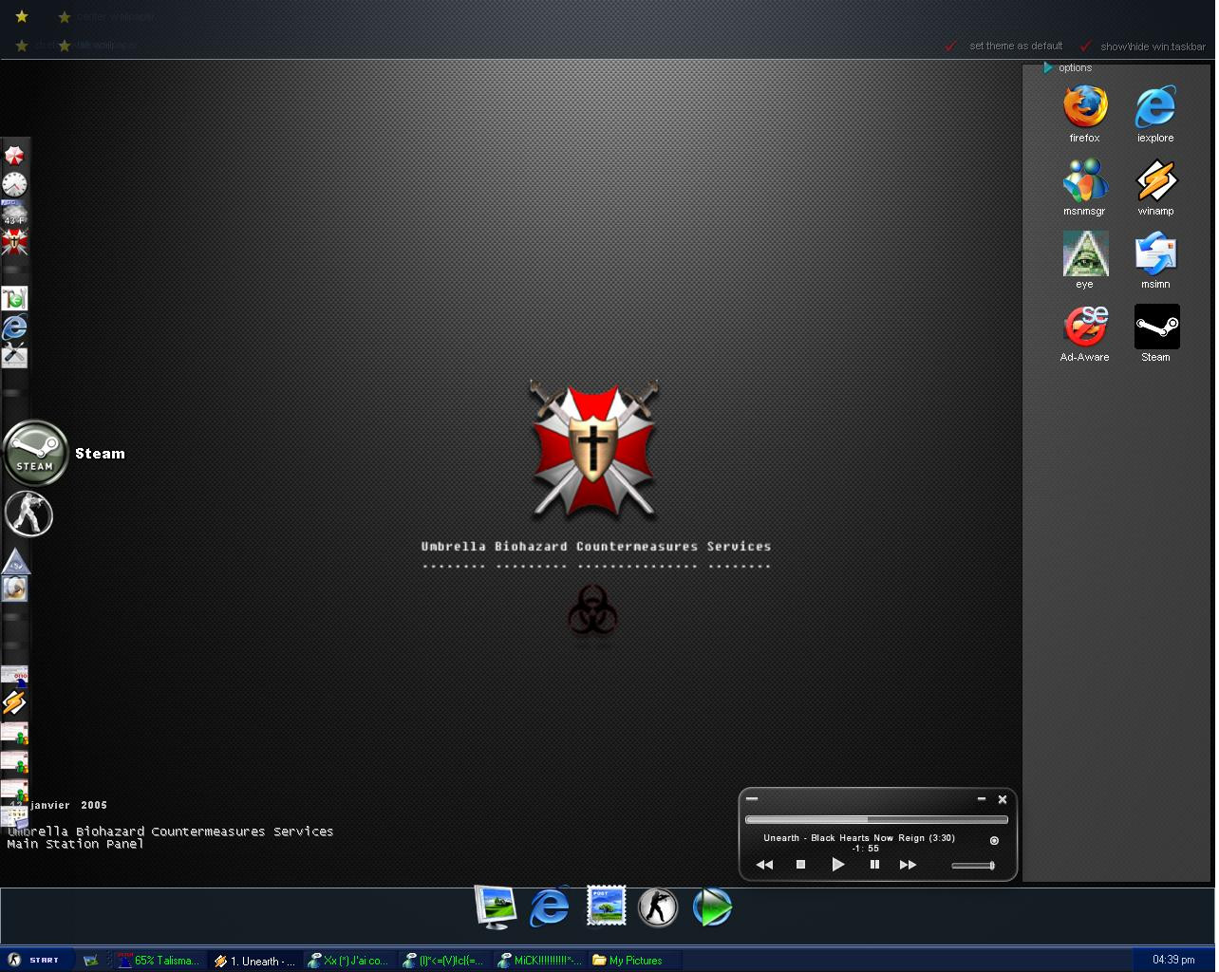Pause the media player track
Viewport: 1219px width, 972px height.
(874, 864)
